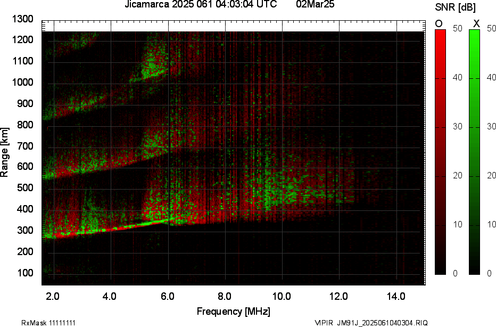Click the range axis label '1000'
The height and width of the screenshot is (327, 496).
pos(22,83)
